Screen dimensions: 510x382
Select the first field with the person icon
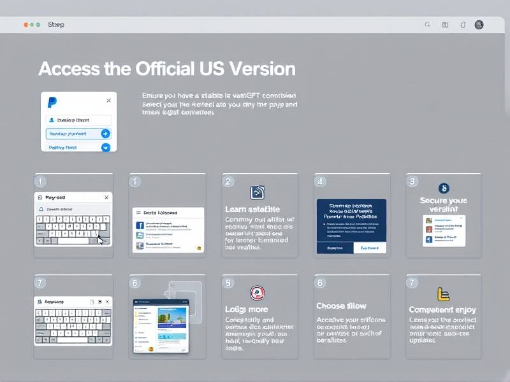78,120
